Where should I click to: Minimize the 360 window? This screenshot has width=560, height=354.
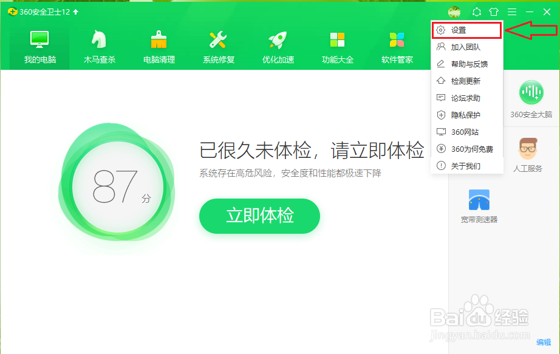point(529,12)
